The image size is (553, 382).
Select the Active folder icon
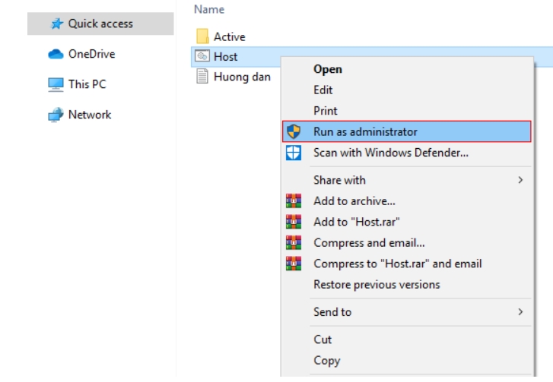coord(202,36)
